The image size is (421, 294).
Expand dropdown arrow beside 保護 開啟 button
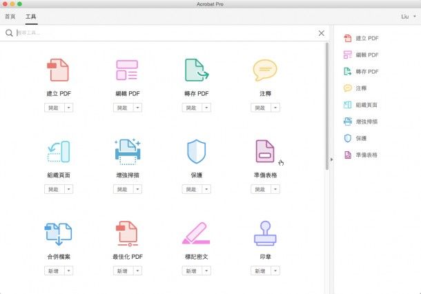[207, 189]
